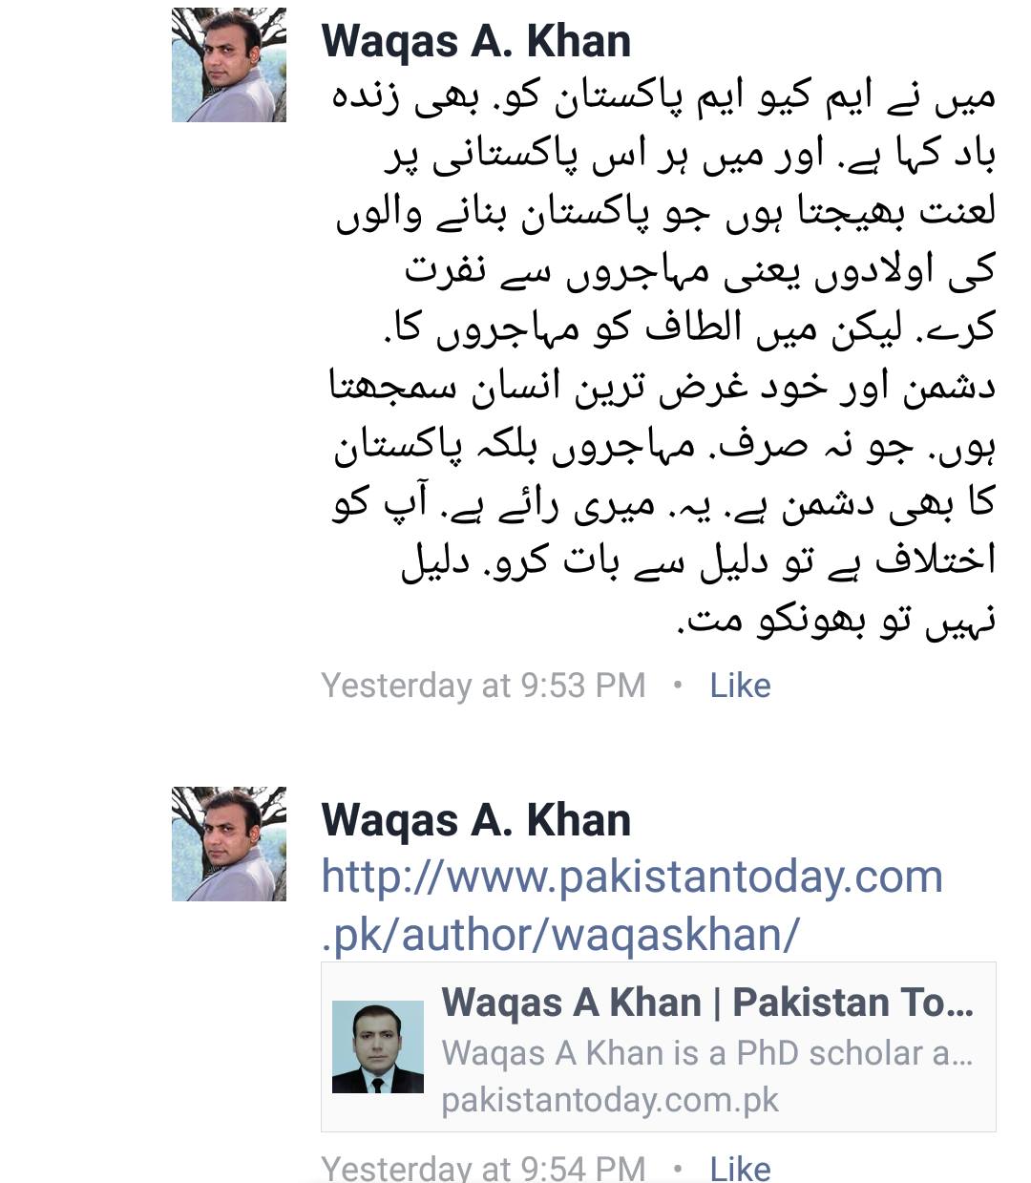1031x1183 pixels.
Task: Like the comment posted at 9:54 PM
Action: [740, 1168]
